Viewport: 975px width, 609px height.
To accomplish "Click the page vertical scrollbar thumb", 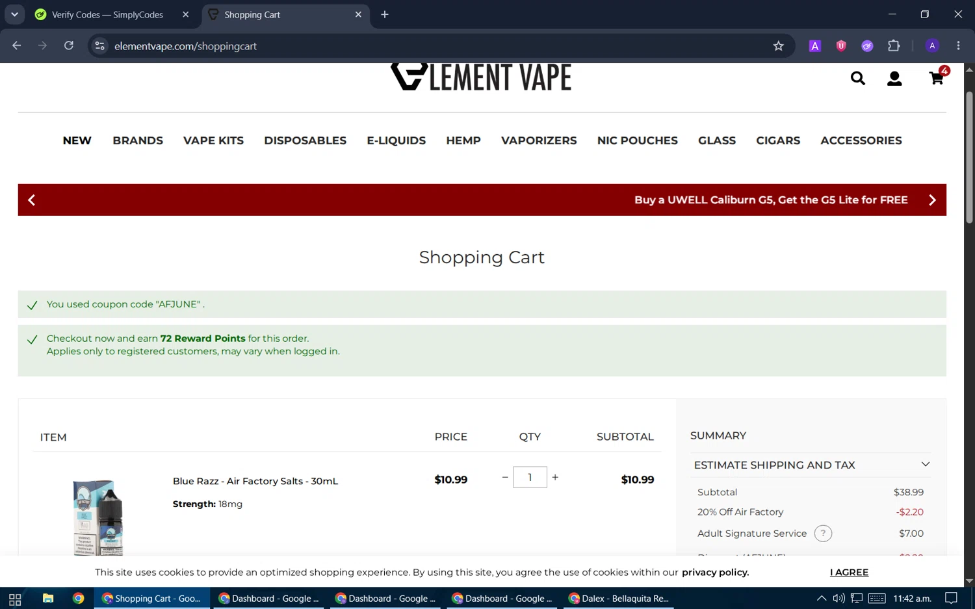I will coord(969,158).
